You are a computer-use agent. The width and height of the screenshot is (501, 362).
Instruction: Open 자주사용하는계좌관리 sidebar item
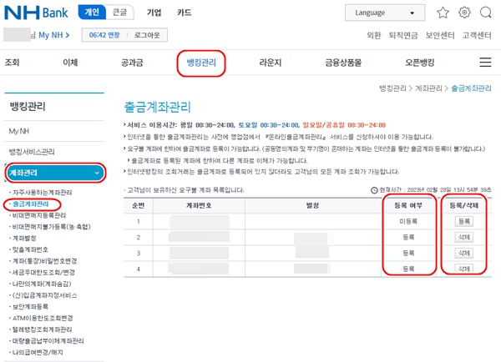pos(43,193)
